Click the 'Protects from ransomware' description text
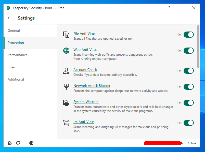 pyautogui.click(x=123, y=109)
